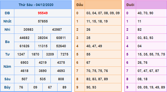The image size is (167, 92).
Task: Select the Ba prize number 44682
Action: pyautogui.click(x=24, y=38)
